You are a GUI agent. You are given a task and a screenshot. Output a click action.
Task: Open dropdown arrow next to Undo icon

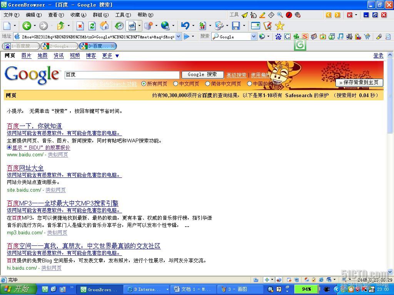[x=193, y=26]
